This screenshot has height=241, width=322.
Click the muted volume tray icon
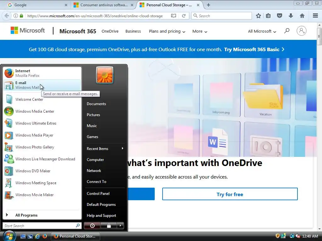(298, 236)
